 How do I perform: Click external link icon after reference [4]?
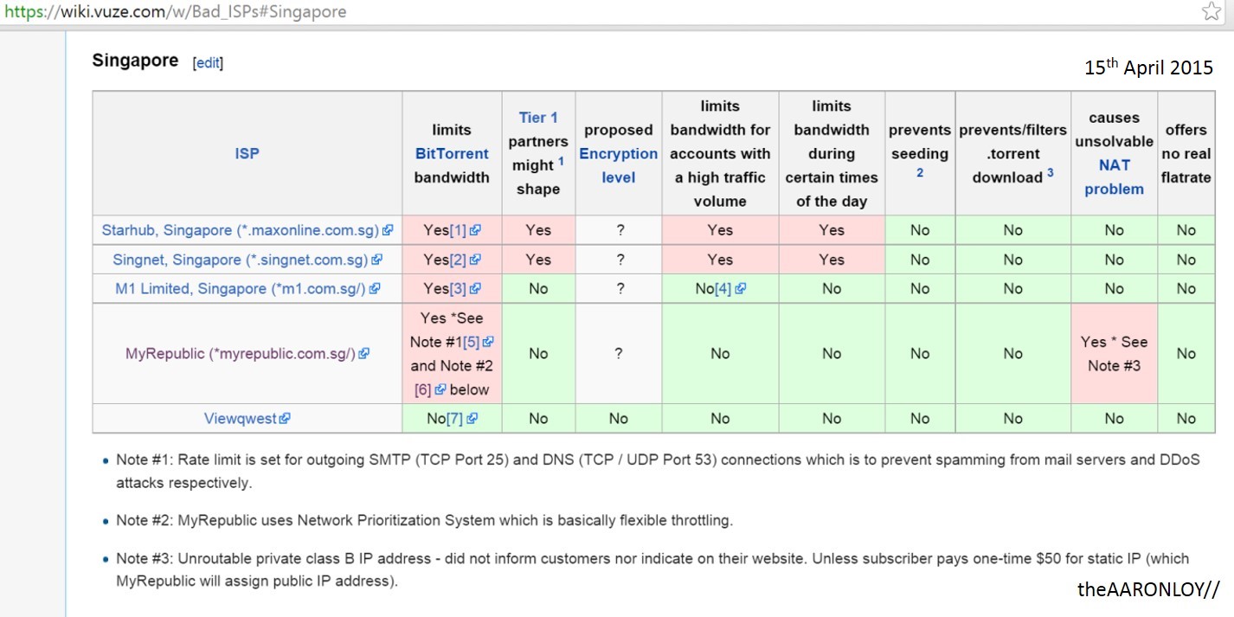[740, 289]
